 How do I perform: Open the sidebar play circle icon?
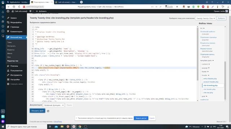pyautogui.click(x=3, y=27)
